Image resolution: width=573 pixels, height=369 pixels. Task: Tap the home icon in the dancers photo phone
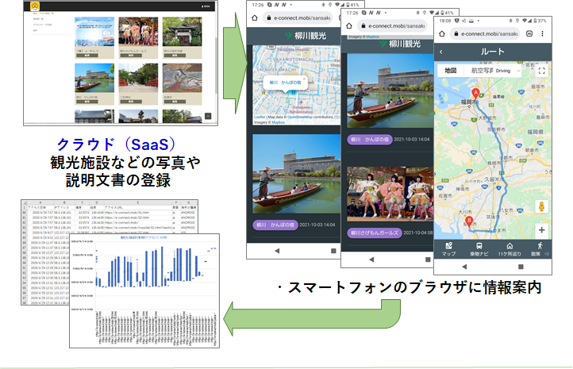pyautogui.click(x=349, y=25)
